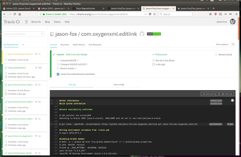Open Help link in header
This screenshot has width=241, height=157.
click(x=67, y=22)
